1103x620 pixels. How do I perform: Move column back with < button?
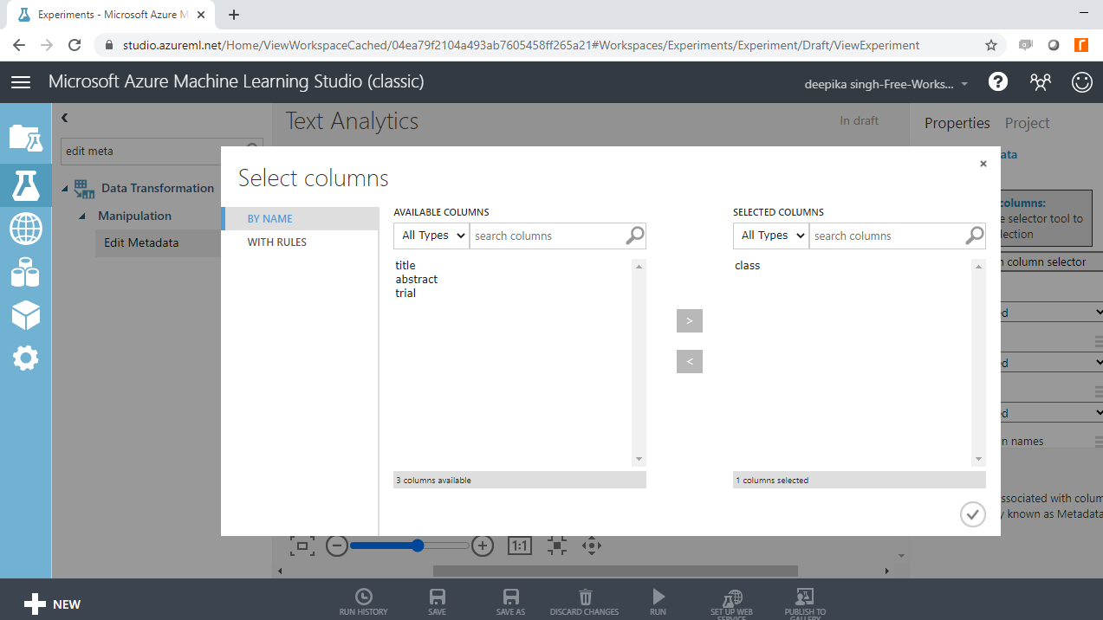(x=690, y=361)
